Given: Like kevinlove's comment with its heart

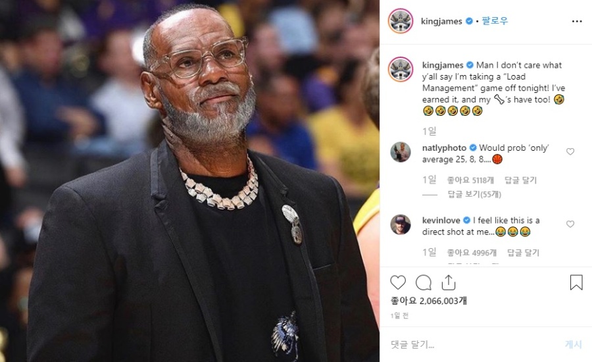Looking at the screenshot, I should pyautogui.click(x=570, y=224).
